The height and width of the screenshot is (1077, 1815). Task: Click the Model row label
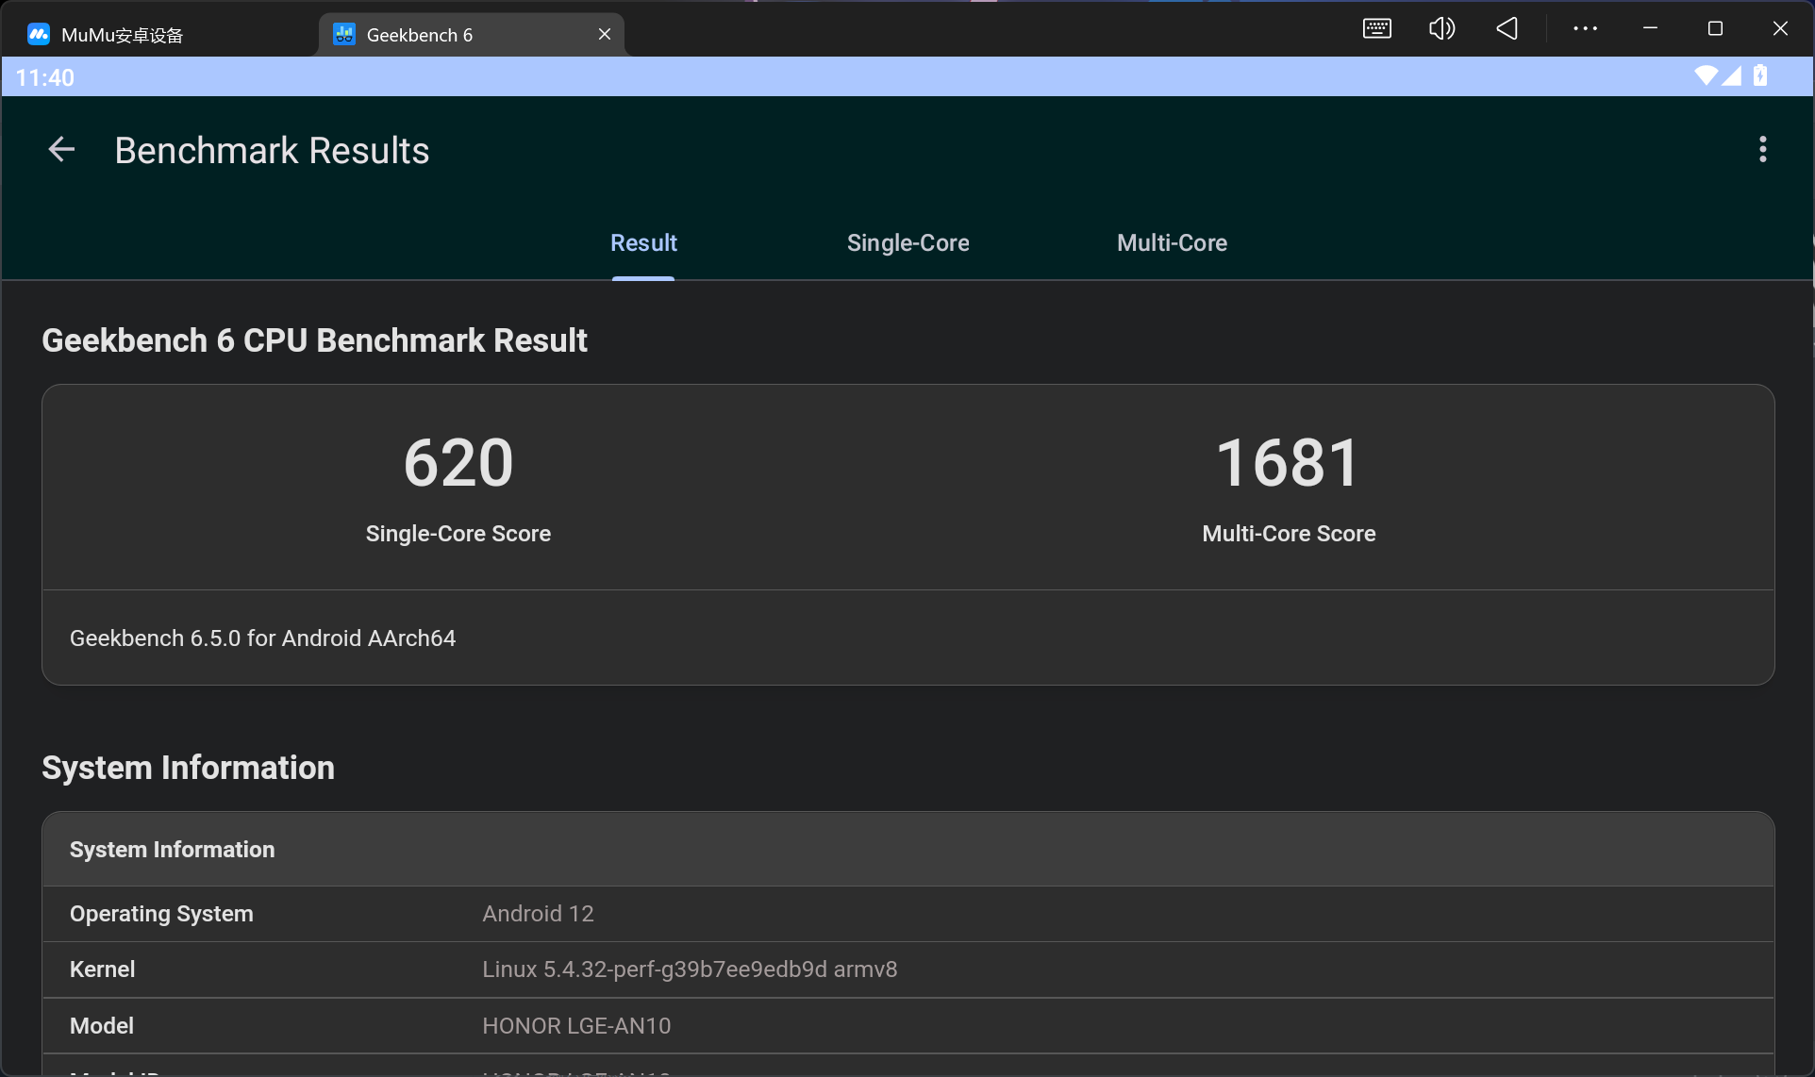click(x=102, y=1026)
